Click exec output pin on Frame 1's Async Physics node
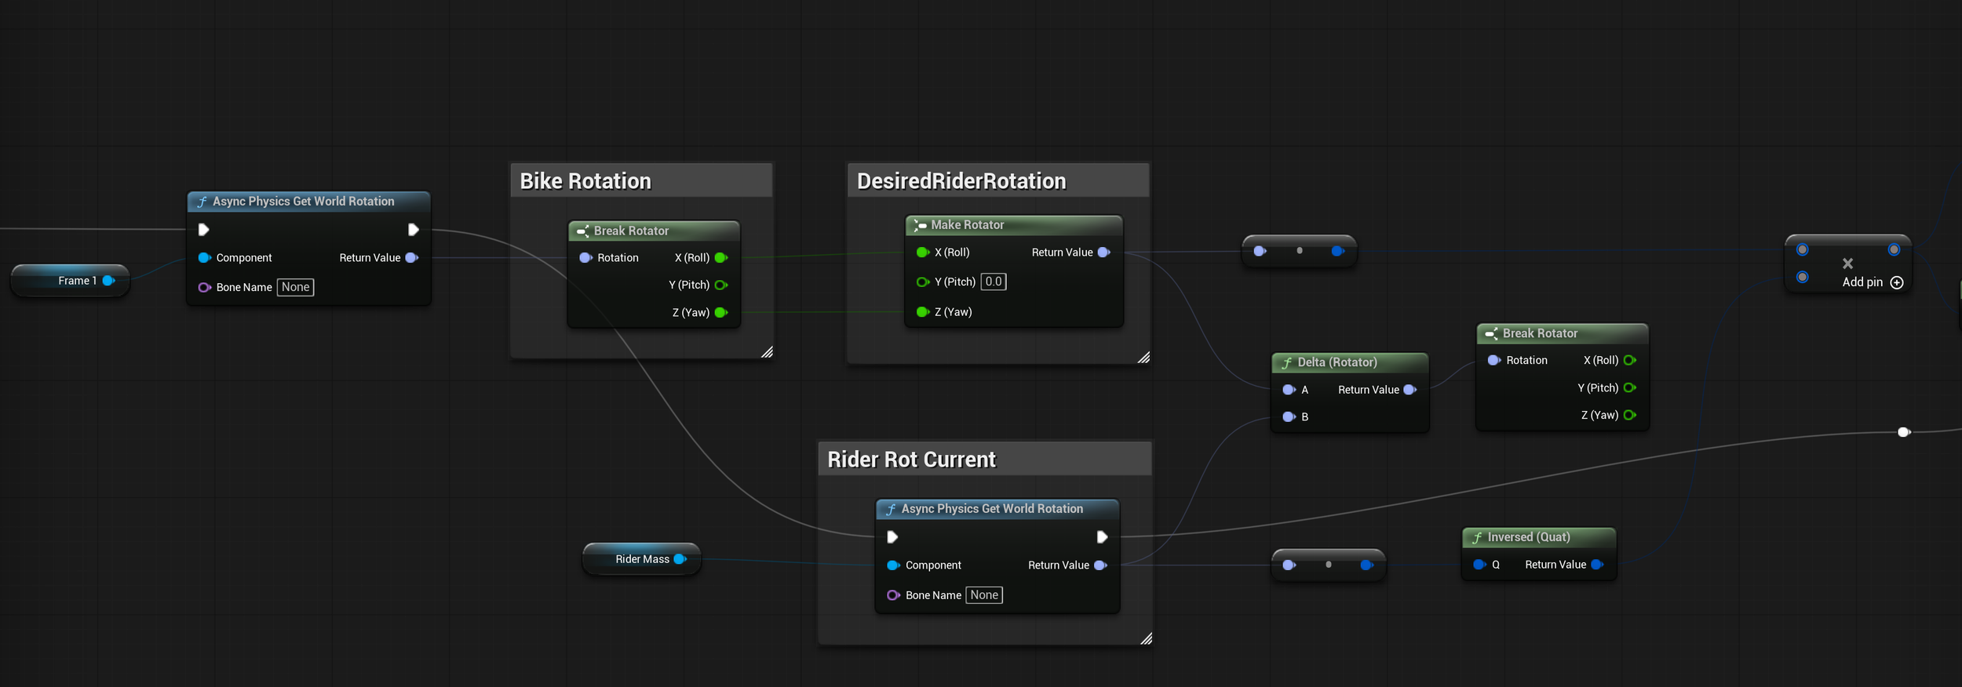The height and width of the screenshot is (687, 1962). click(x=414, y=230)
